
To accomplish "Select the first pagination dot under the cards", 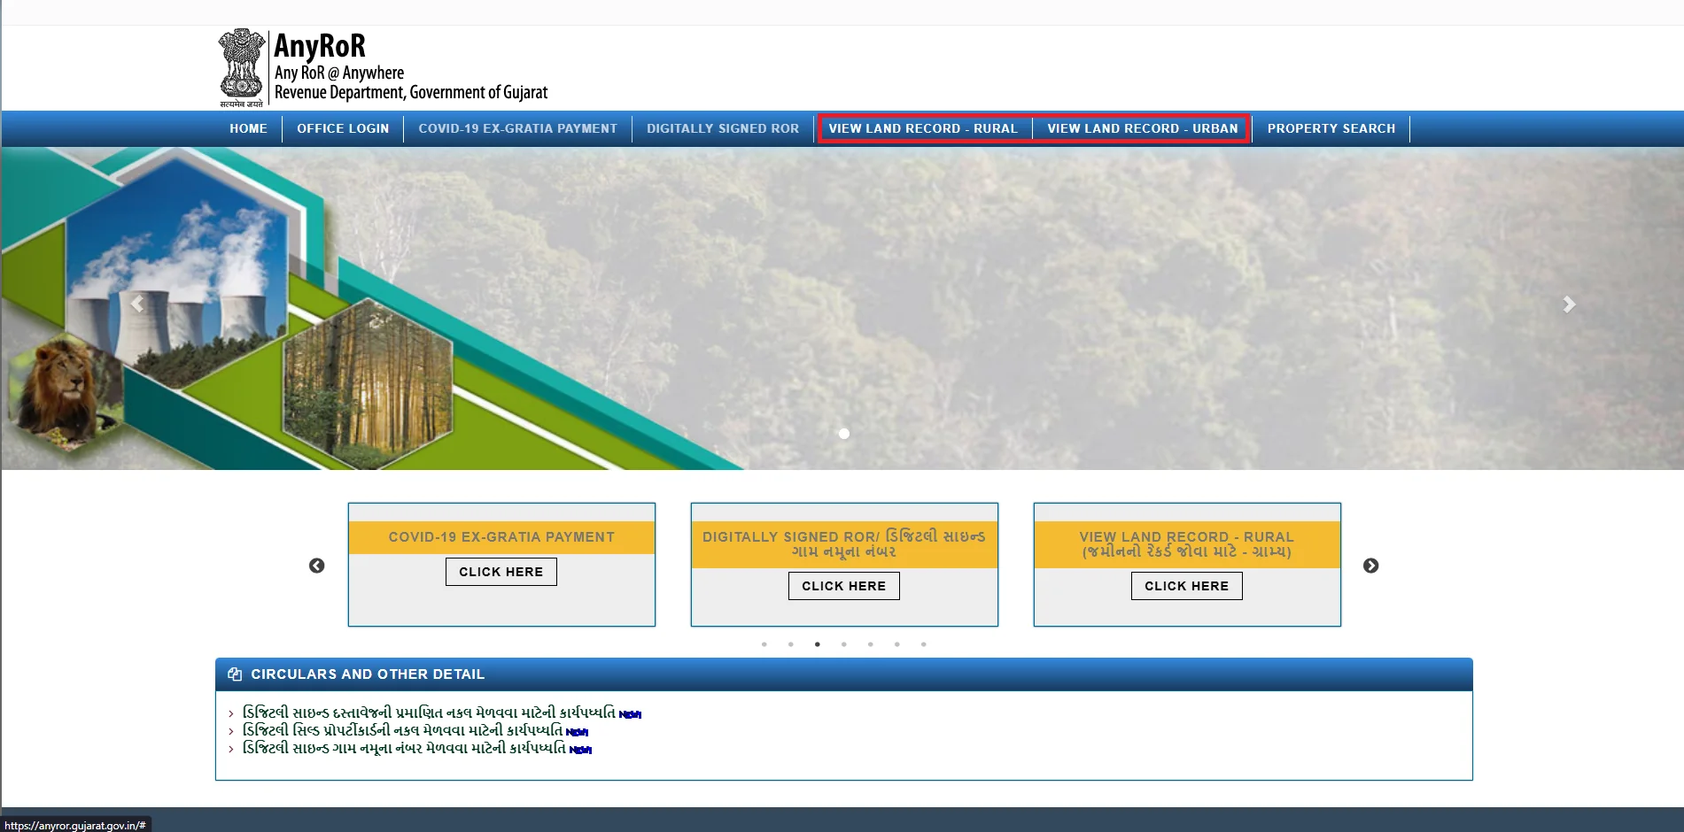I will (x=764, y=644).
